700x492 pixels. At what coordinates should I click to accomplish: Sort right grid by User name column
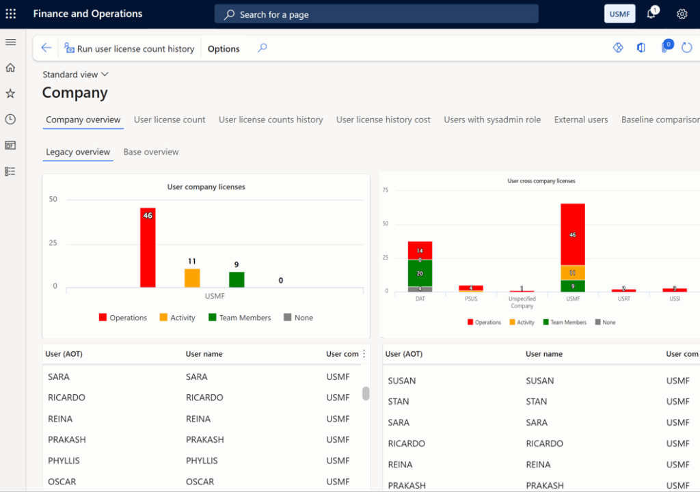tap(544, 354)
